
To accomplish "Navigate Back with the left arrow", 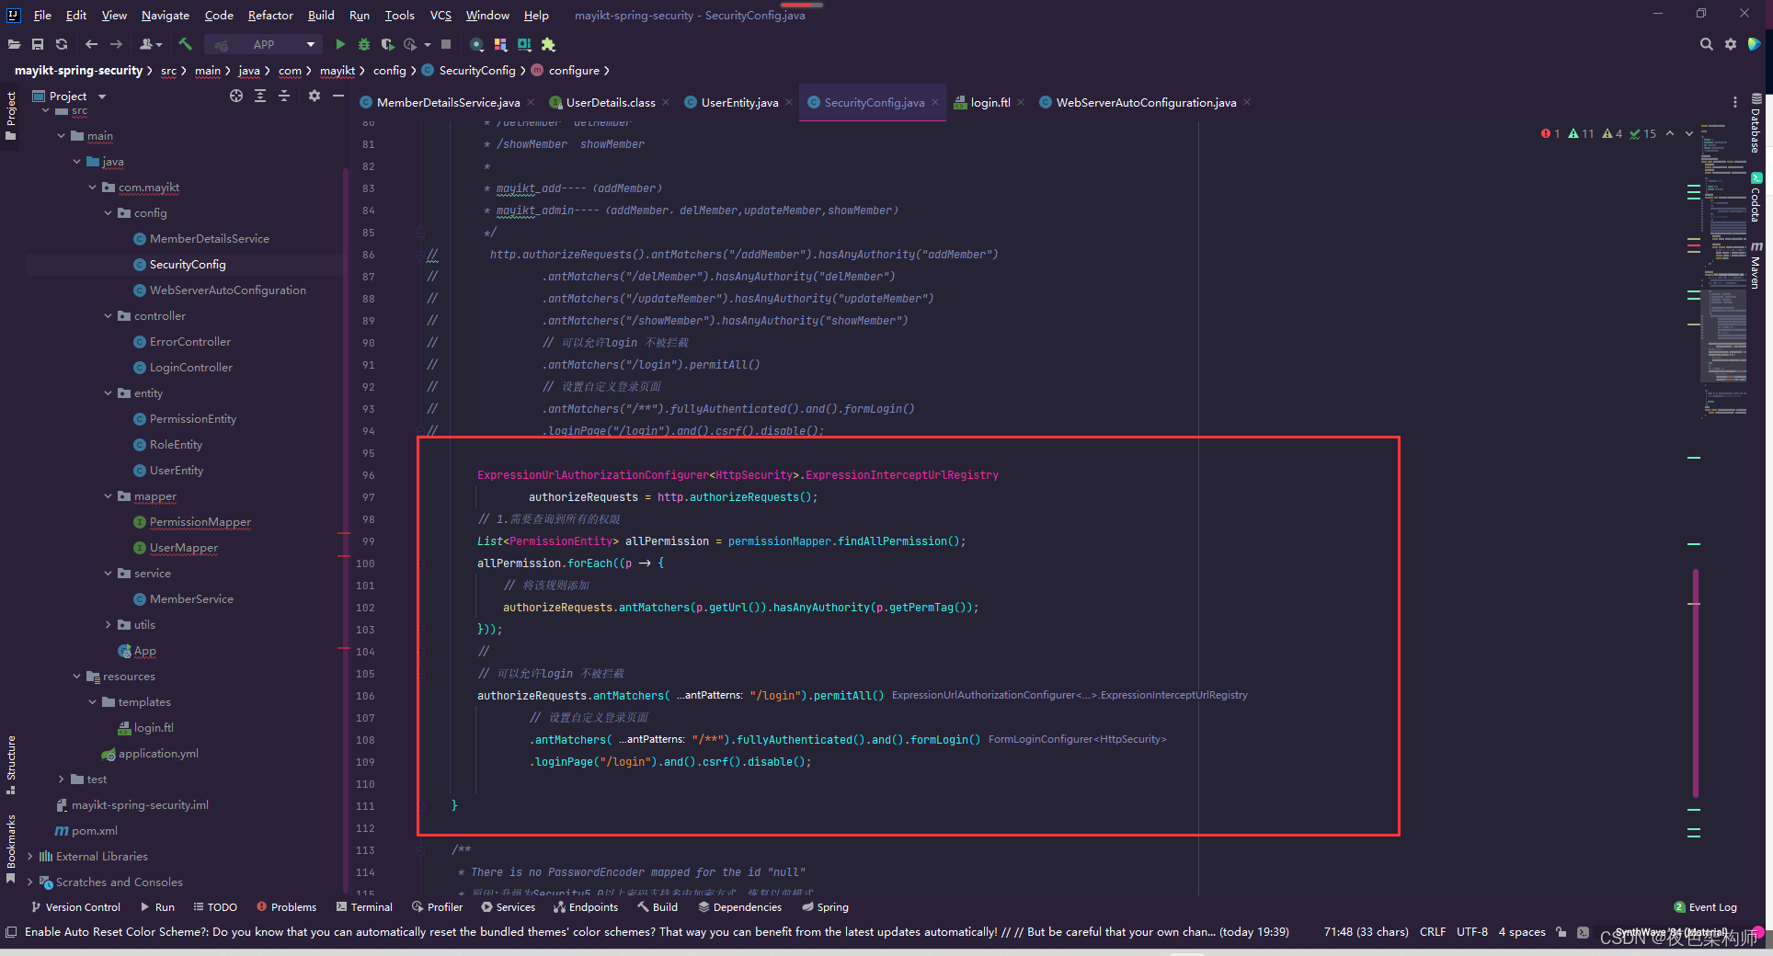I will point(91,44).
